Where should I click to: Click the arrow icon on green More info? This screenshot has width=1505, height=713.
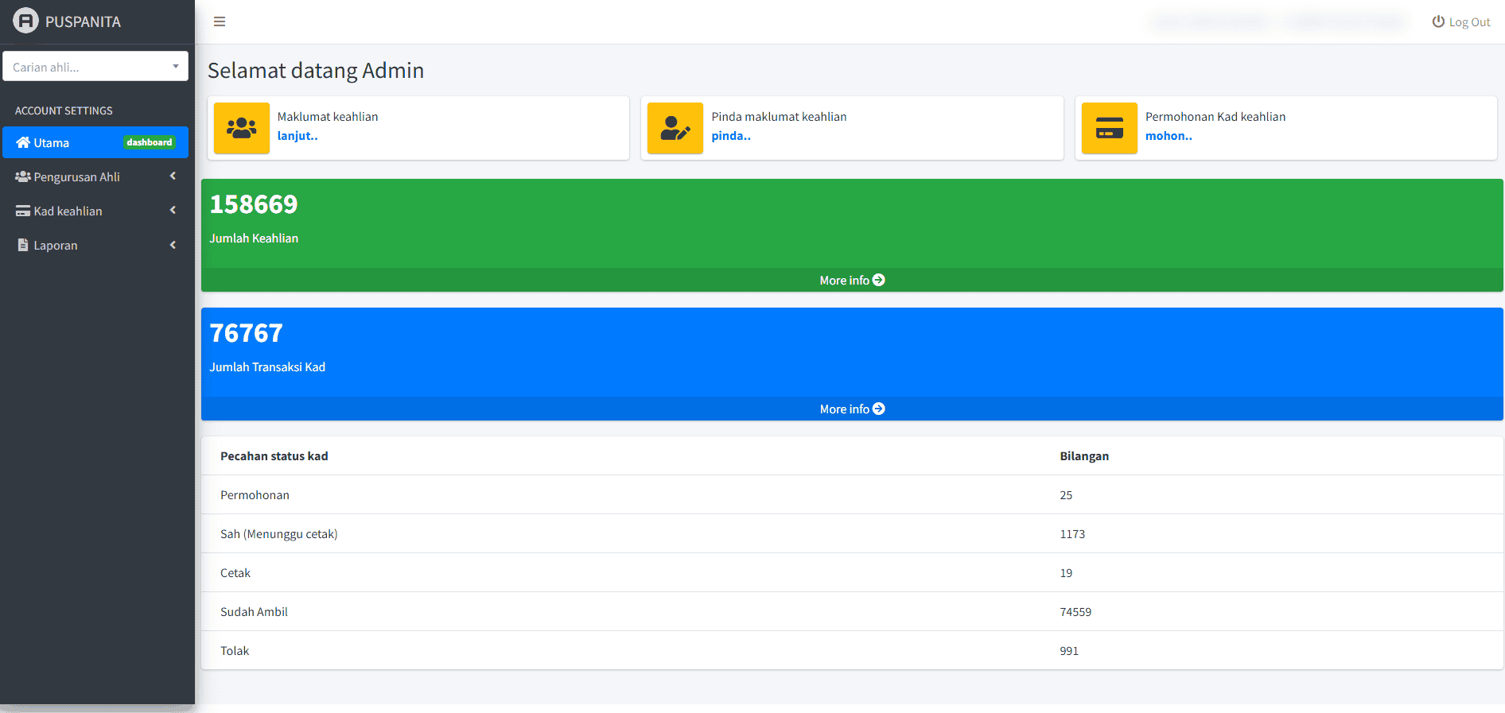point(879,280)
